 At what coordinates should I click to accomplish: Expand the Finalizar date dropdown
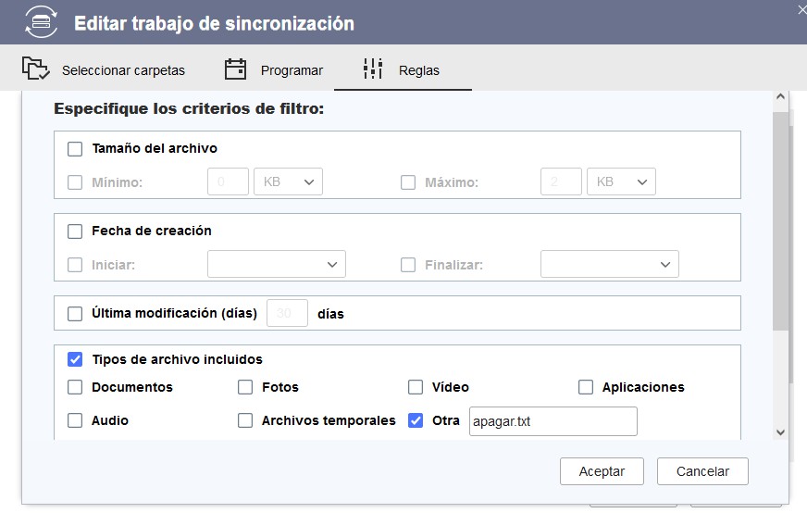coord(609,265)
